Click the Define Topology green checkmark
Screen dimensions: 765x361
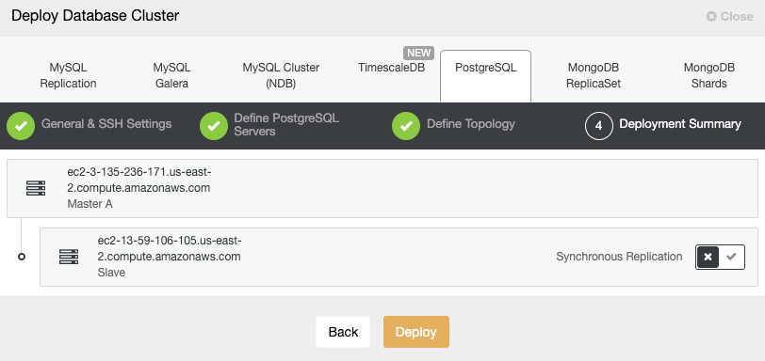pos(406,126)
